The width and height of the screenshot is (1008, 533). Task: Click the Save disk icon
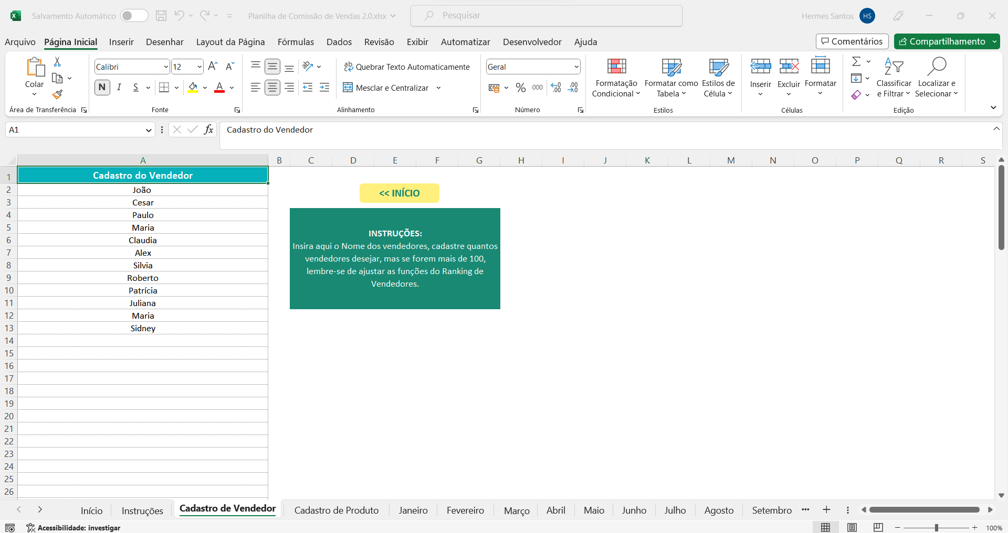click(161, 16)
